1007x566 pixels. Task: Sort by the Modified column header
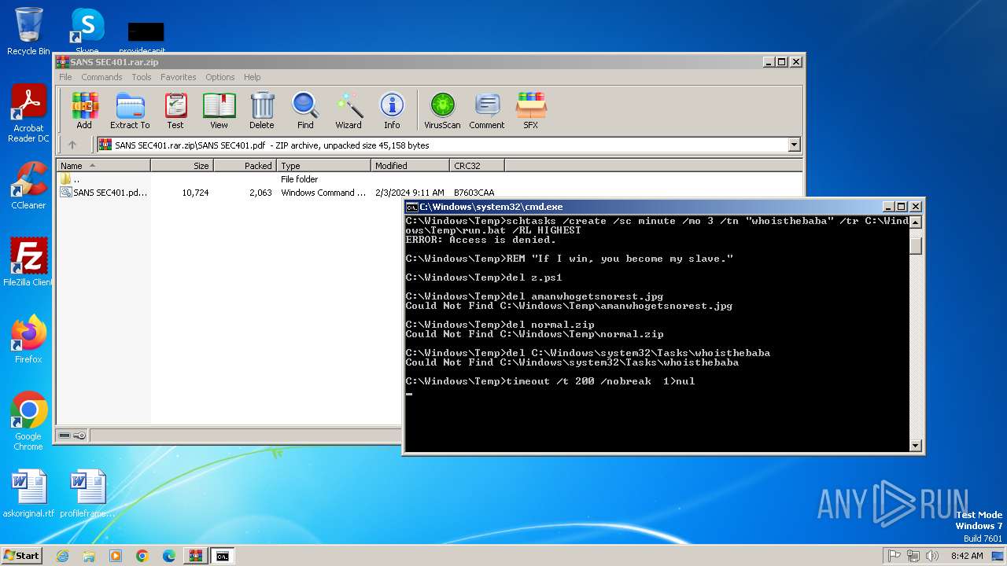[x=410, y=166]
